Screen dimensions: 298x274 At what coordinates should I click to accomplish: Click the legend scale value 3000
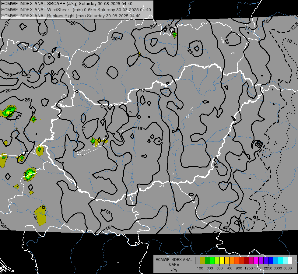(278, 268)
